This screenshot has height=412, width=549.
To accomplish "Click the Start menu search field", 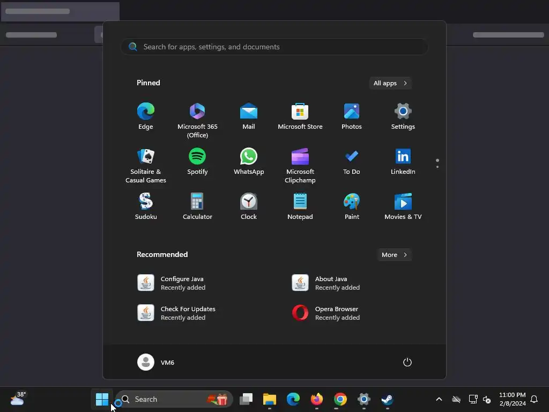I will [274, 47].
